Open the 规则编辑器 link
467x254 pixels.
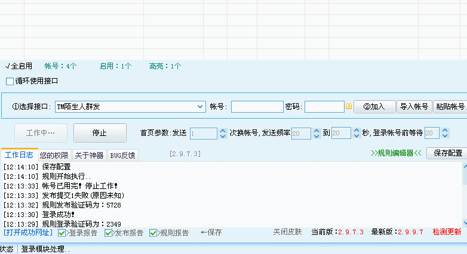(396, 153)
